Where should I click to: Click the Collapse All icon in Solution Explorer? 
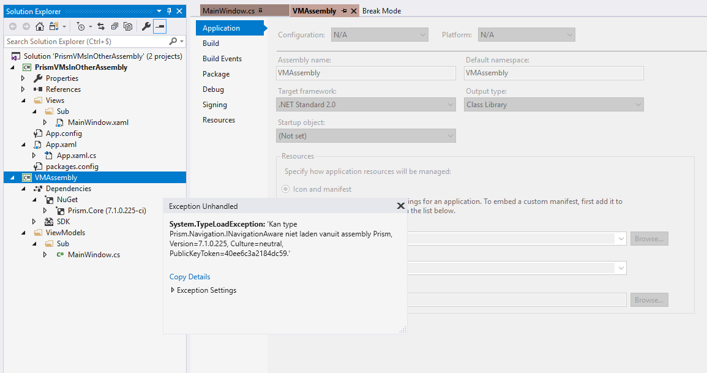pos(114,26)
